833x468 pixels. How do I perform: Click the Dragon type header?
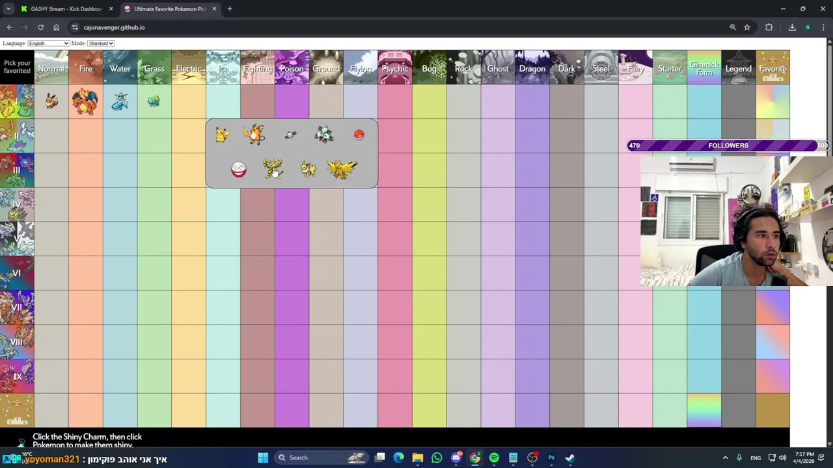tap(532, 68)
